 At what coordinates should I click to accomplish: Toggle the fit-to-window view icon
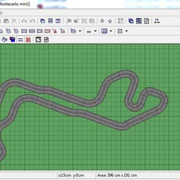(x=38, y=39)
